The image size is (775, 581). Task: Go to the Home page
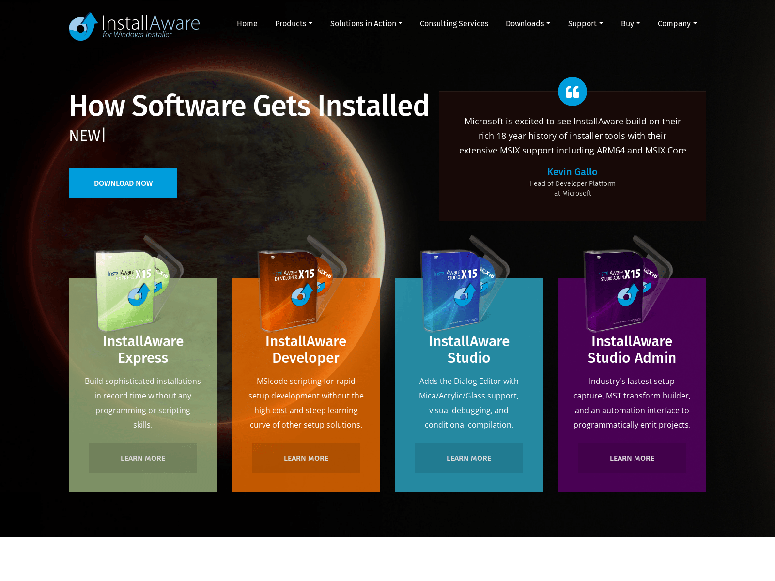[247, 23]
